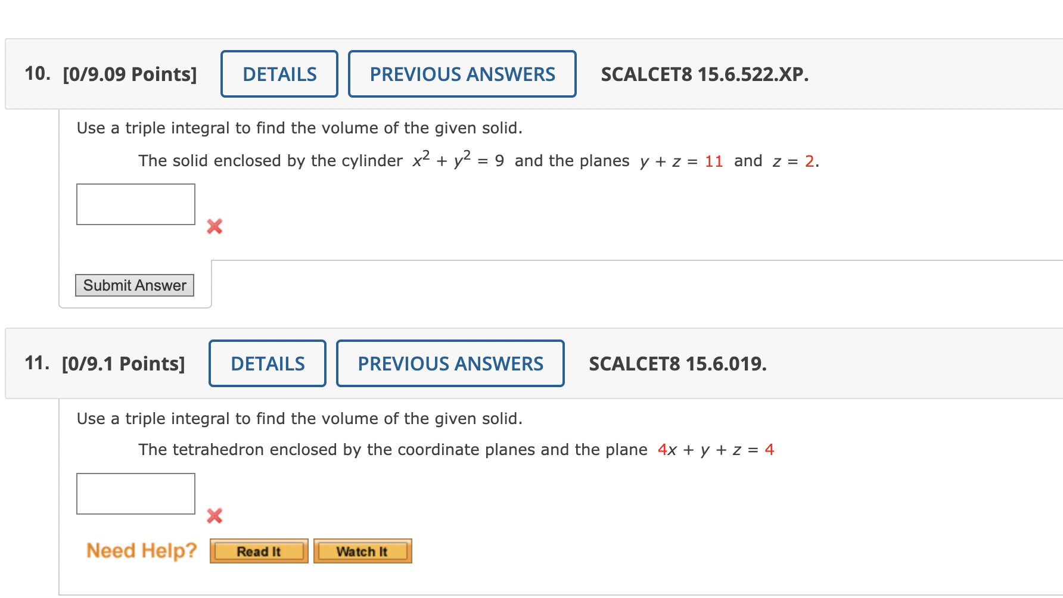Click inside question 11's answer box

[135, 493]
